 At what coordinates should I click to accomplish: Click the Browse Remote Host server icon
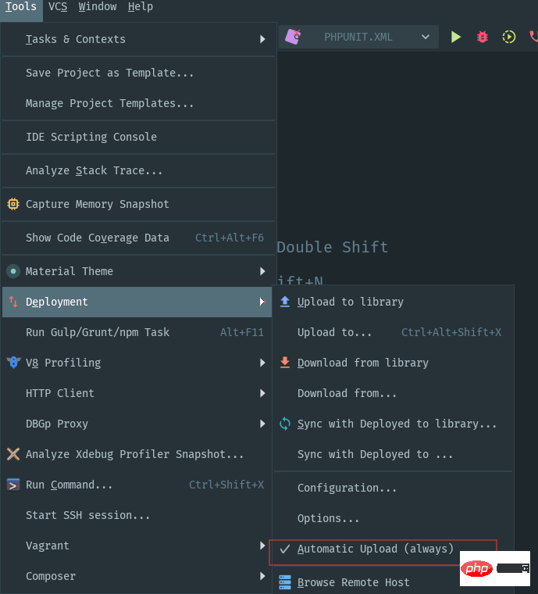point(285,582)
